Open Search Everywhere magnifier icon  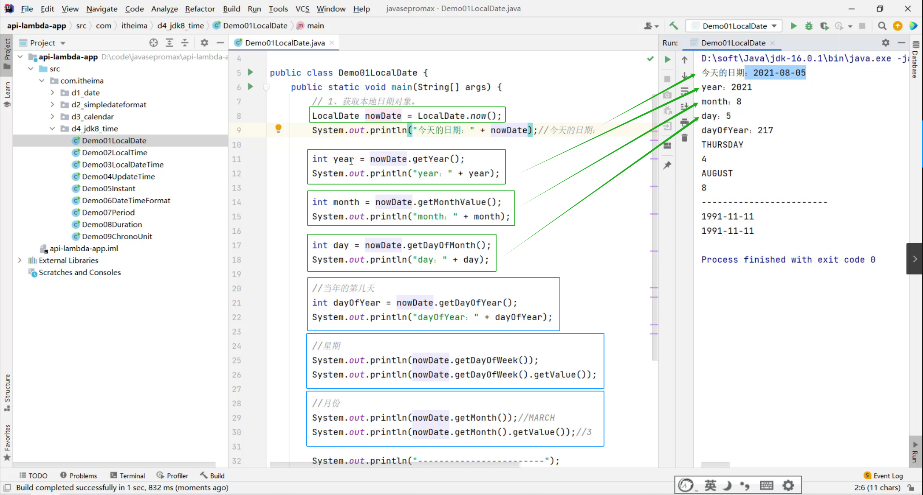(882, 26)
